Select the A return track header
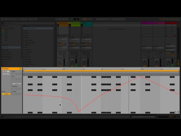 147,23
